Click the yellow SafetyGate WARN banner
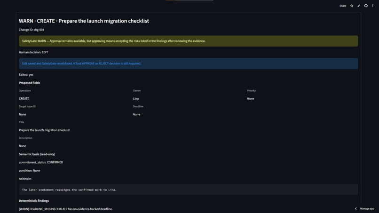379x213 pixels. click(188, 41)
